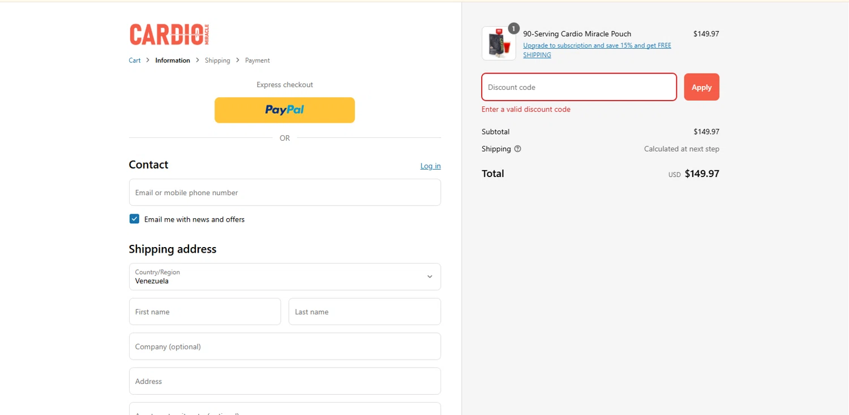Select the Payment breadcrumb step

(x=258, y=60)
